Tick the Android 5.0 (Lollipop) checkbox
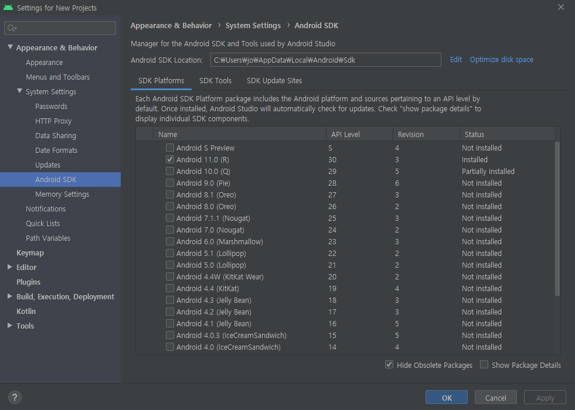 pos(170,265)
